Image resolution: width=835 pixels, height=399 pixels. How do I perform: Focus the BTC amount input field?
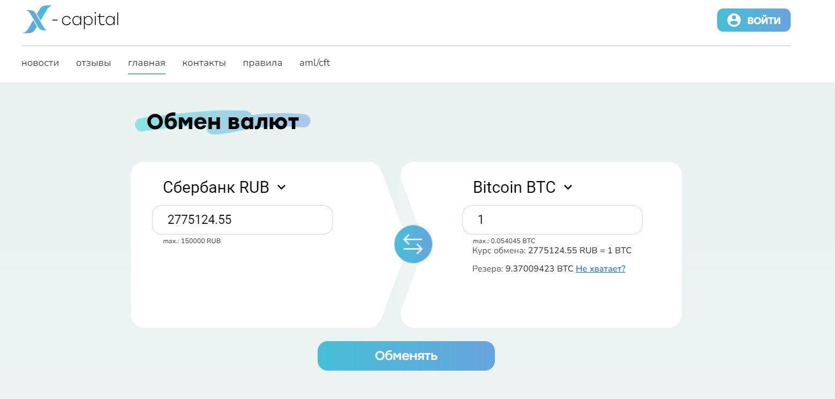tap(552, 220)
